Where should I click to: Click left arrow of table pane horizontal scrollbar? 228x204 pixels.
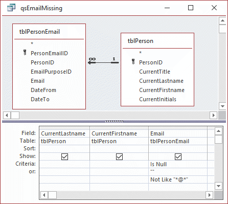pos(7,116)
